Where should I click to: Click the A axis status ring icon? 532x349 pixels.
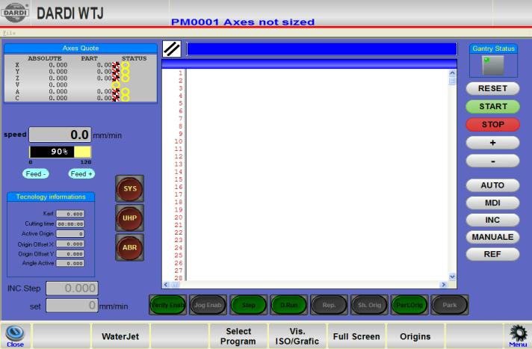click(x=126, y=92)
